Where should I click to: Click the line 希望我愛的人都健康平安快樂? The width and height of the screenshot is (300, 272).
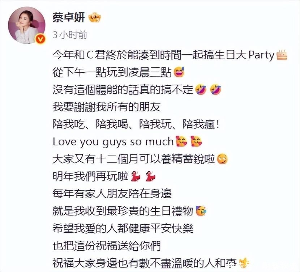[123, 229]
